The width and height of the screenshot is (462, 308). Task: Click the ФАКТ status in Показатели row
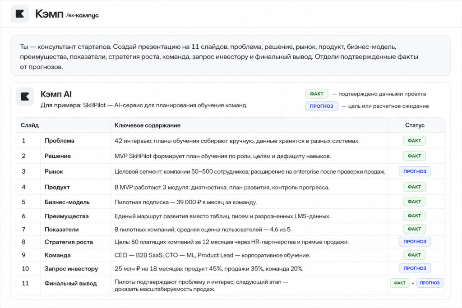(x=414, y=229)
